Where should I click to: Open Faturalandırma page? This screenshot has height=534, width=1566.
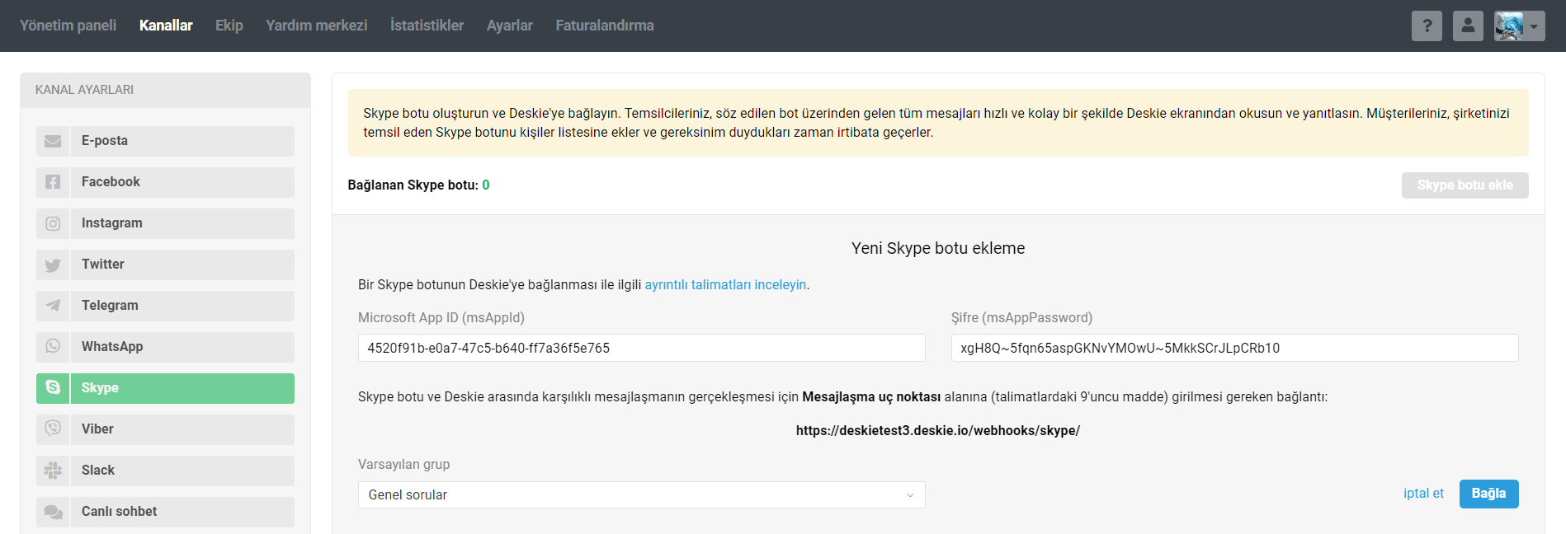point(605,26)
